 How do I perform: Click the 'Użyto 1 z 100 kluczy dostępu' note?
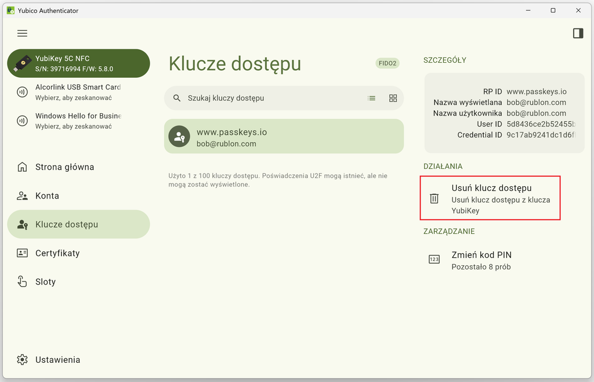tap(278, 180)
